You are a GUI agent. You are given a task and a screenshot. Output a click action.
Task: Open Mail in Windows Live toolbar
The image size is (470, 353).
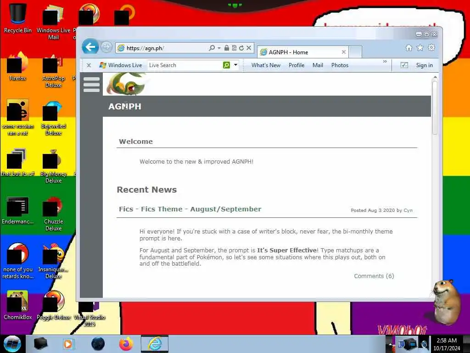(x=318, y=65)
